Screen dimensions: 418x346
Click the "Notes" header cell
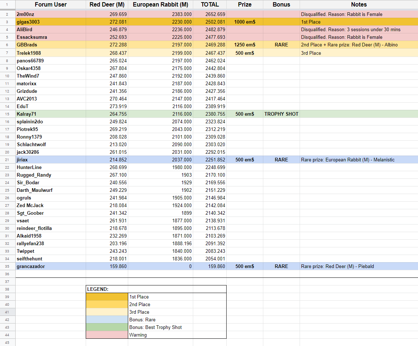358,5
